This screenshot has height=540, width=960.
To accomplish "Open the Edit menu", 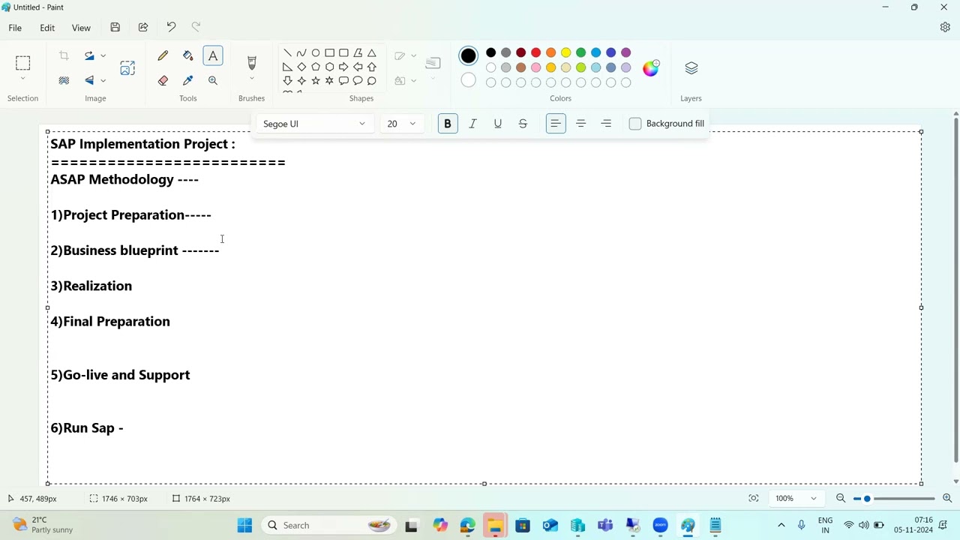I will (x=47, y=28).
